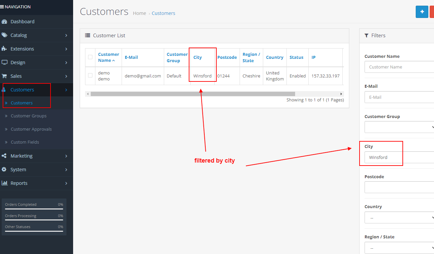Expand the Catalog menu chevron

[x=66, y=35]
